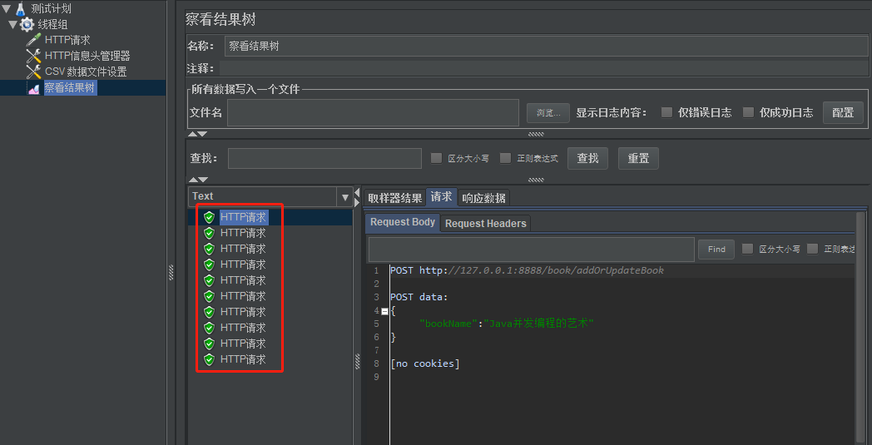Select CSV 数据文件设置 in the tree

click(86, 72)
